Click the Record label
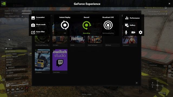This screenshot has width=173, height=97. click(86, 17)
